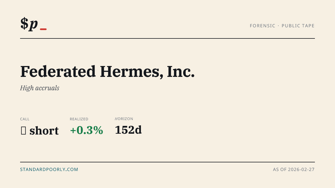Open the standardpoorly.com link
Screen dimensions: 335x188
click(x=49, y=169)
